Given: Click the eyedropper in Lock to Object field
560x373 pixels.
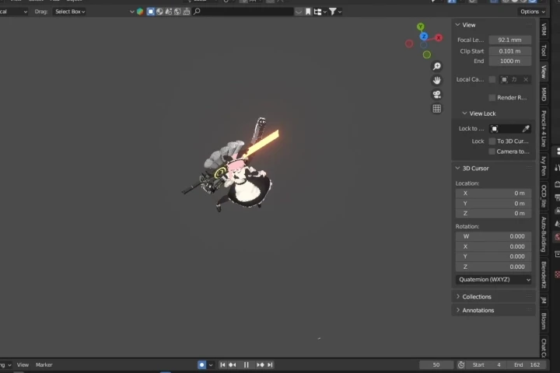Looking at the screenshot, I should (526, 128).
